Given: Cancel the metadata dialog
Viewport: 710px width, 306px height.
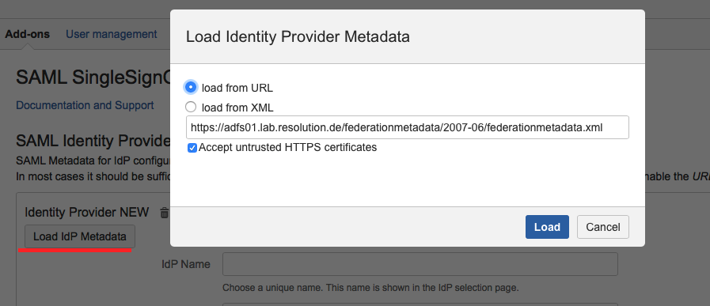Looking at the screenshot, I should 602,227.
